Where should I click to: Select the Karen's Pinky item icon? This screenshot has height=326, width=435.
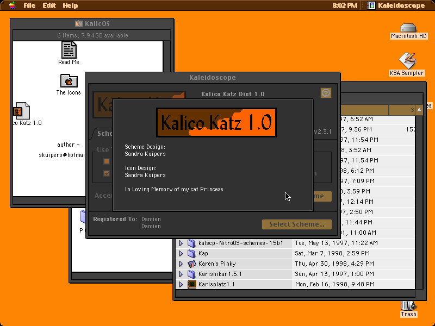pyautogui.click(x=191, y=264)
